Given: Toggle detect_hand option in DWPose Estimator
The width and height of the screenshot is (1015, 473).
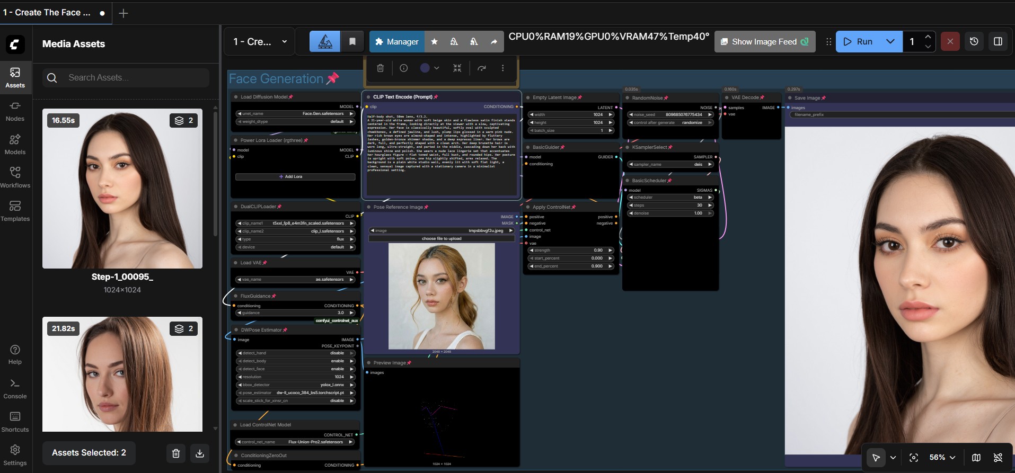Looking at the screenshot, I should point(296,353).
